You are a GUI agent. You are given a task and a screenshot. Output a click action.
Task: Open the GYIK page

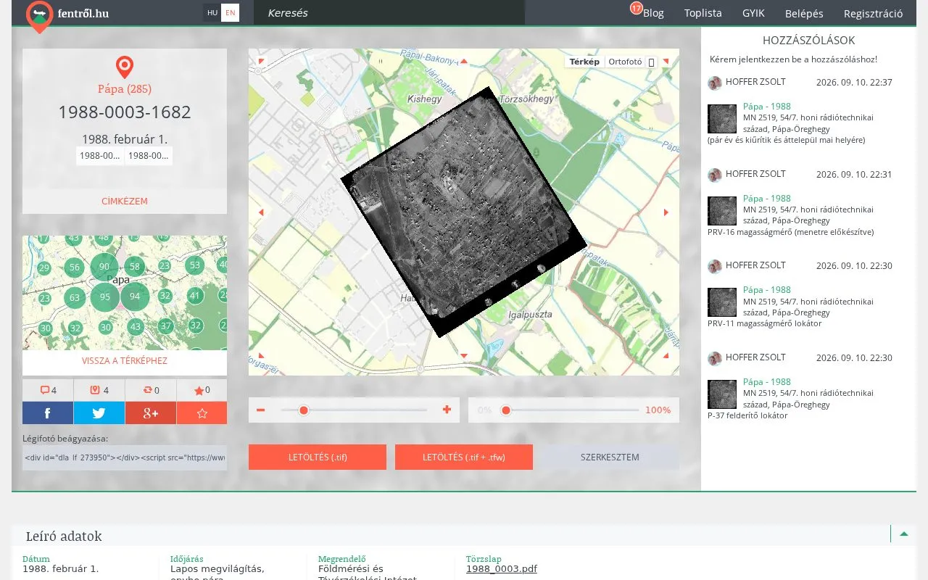[753, 13]
